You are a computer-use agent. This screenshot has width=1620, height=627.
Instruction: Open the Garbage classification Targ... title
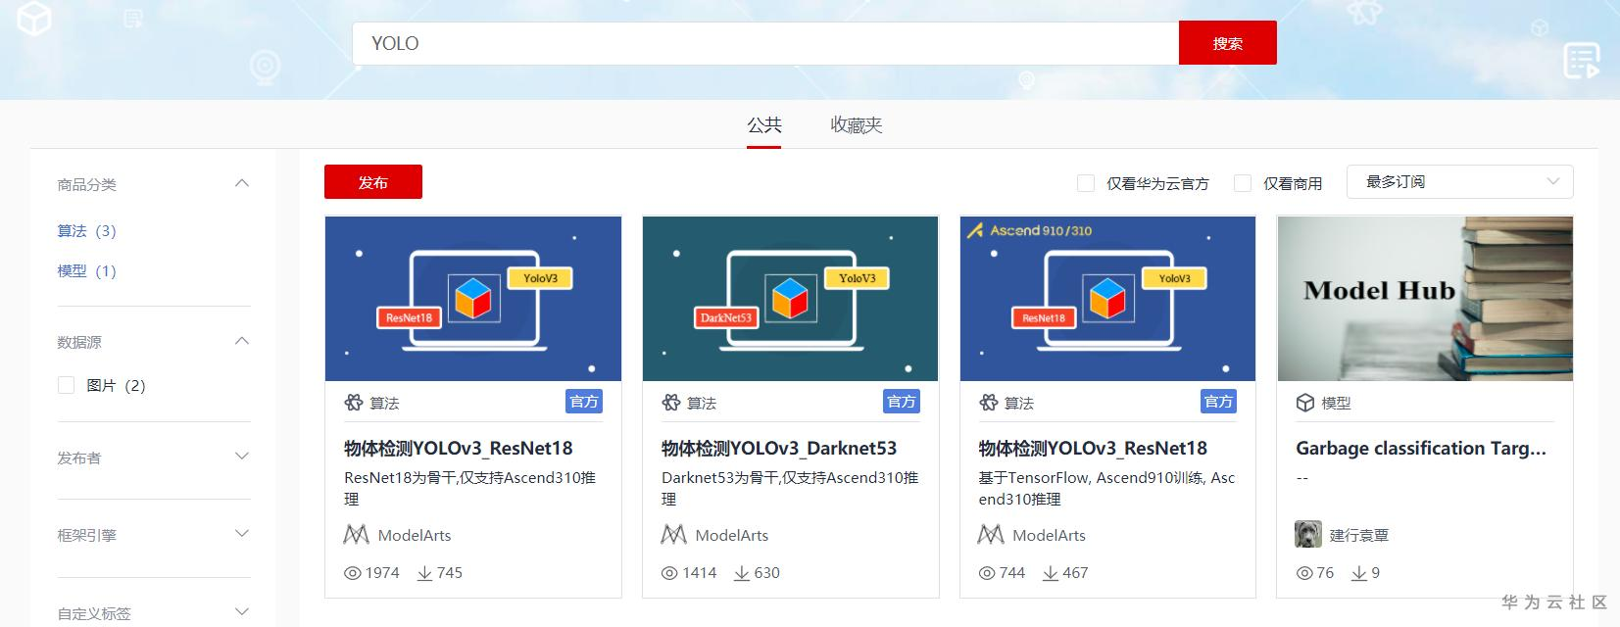pos(1421,449)
